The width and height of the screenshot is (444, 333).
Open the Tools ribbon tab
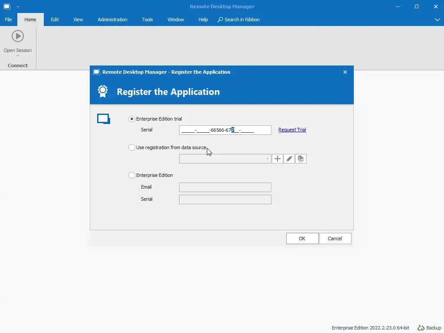coord(147,20)
